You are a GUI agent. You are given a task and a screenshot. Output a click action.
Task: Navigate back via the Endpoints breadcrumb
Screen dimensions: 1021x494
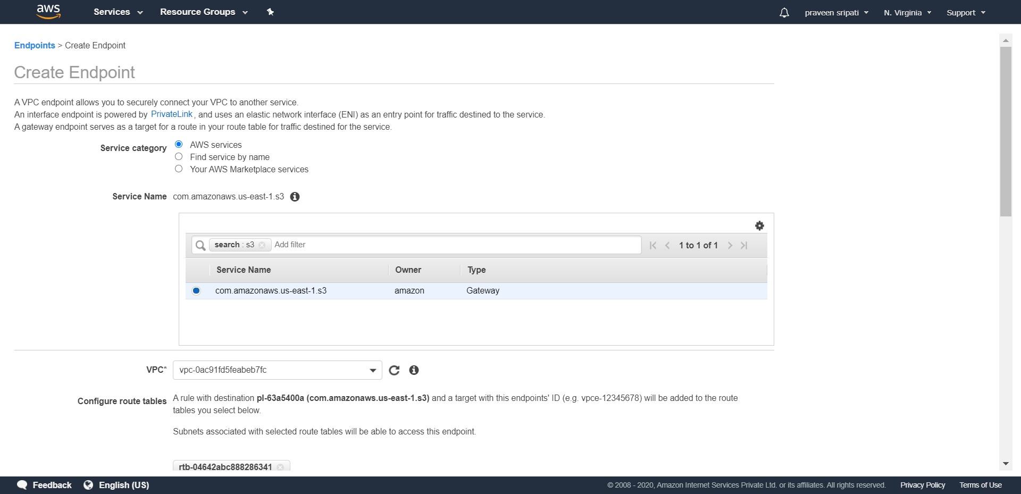point(35,45)
